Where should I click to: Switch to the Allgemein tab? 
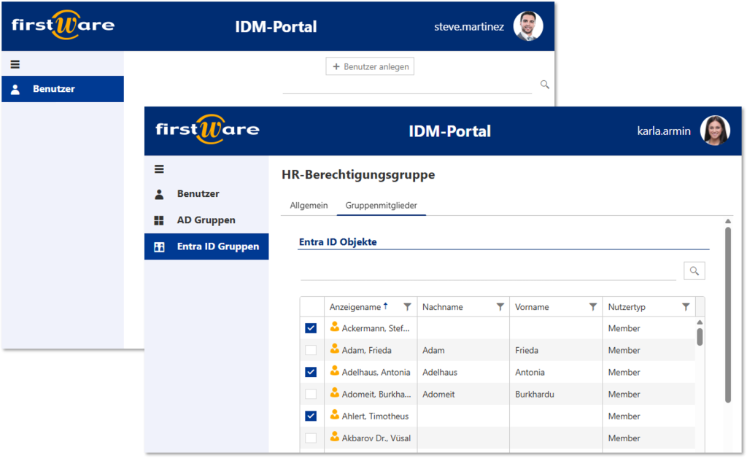point(308,205)
